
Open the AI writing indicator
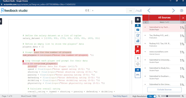138,70
